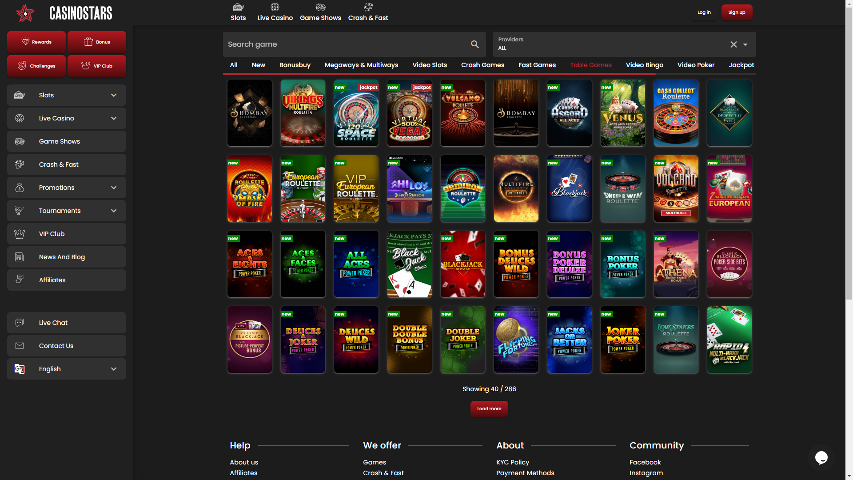Viewport: 853px width, 480px height.
Task: Open Live Casino from top navigation icon
Action: [x=275, y=8]
